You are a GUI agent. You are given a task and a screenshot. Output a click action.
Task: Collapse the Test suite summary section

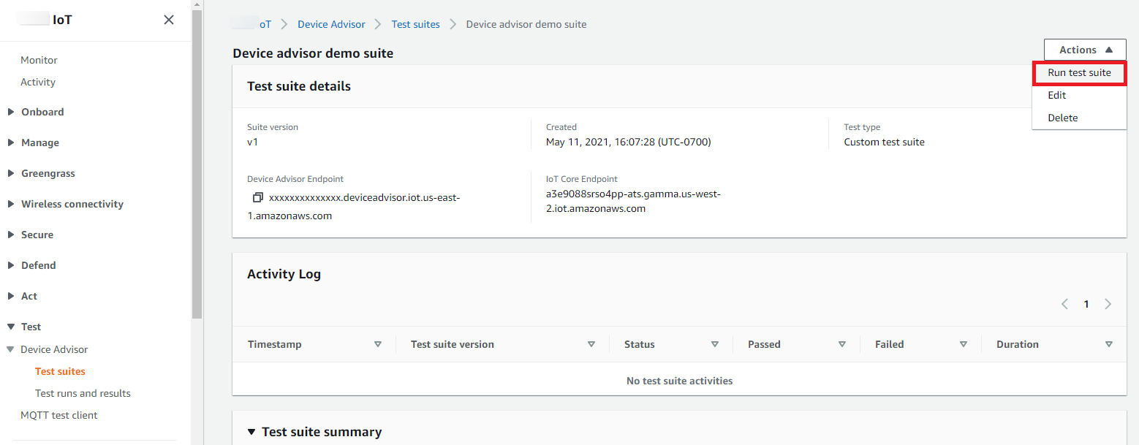point(252,432)
